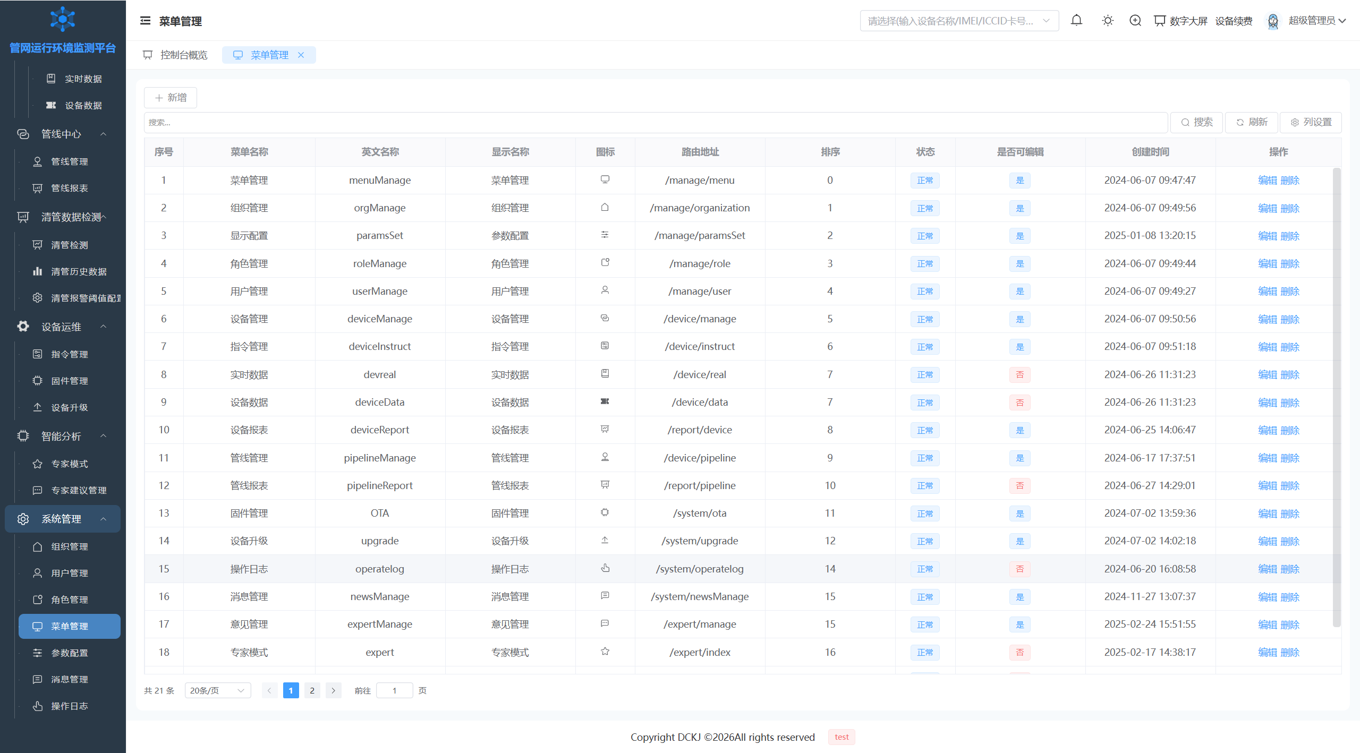The image size is (1360, 753).
Task: Go to page 2 of the table
Action: pyautogui.click(x=312, y=690)
